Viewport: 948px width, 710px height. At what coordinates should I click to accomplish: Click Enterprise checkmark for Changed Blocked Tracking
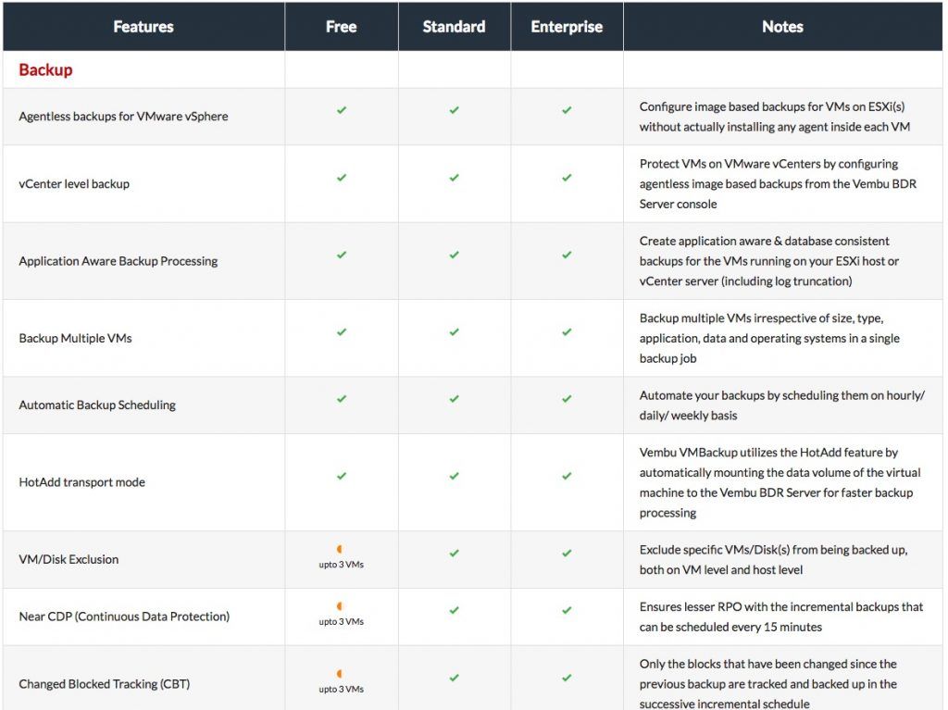point(567,678)
